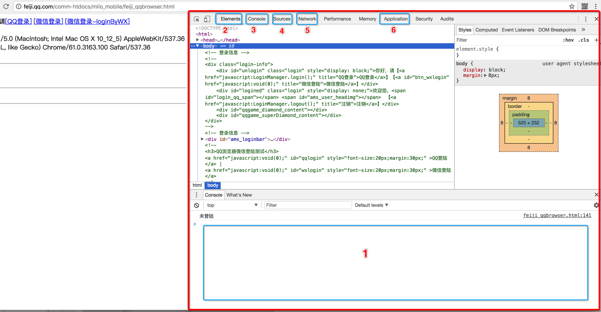The height and width of the screenshot is (312, 601).
Task: Reload the page with the browser refresh icon
Action: tap(6, 6)
